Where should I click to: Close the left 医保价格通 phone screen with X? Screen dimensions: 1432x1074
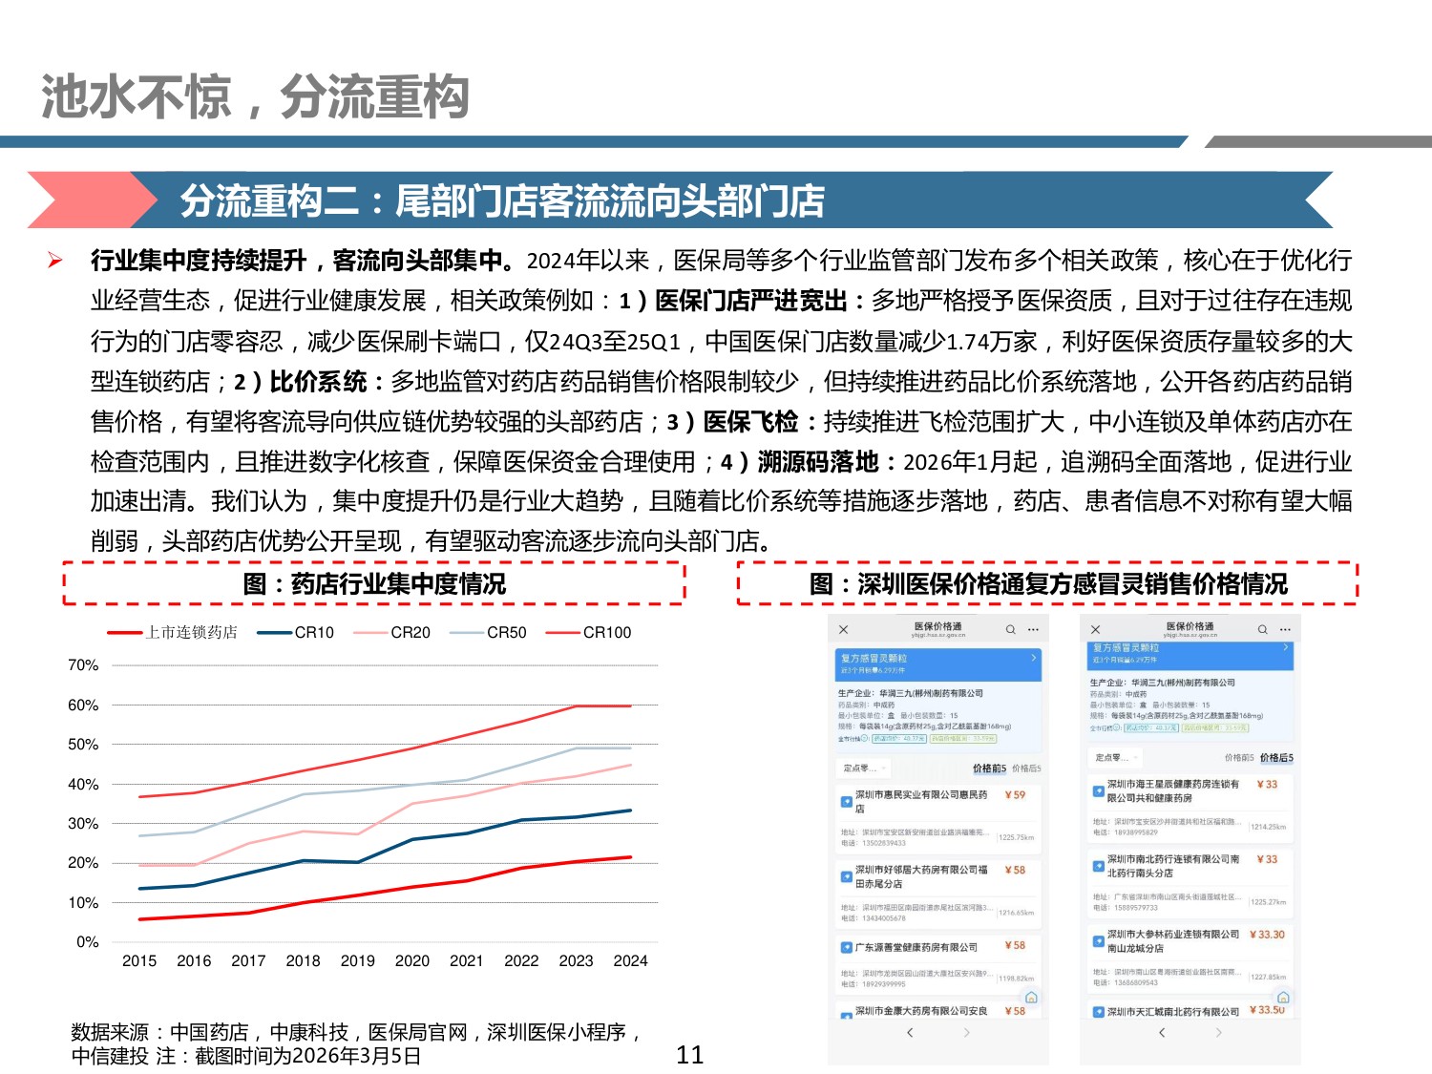tap(843, 630)
